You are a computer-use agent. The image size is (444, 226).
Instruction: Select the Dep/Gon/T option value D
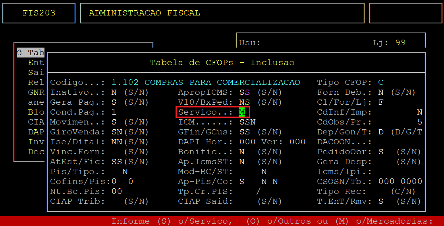click(380, 132)
